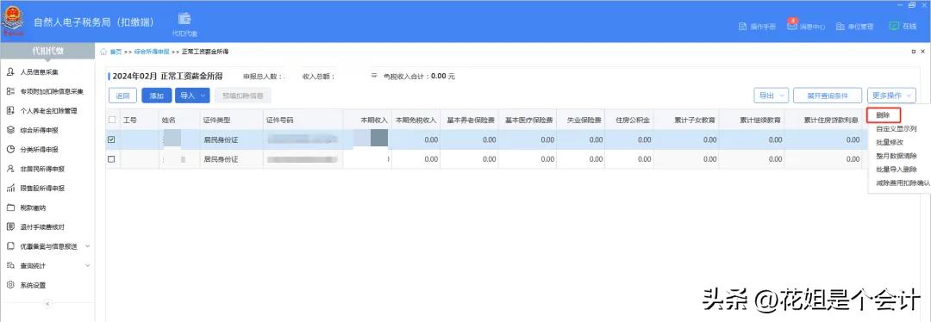Open 操作手册 in the top bar
Image resolution: width=931 pixels, height=322 pixels.
[x=757, y=27]
